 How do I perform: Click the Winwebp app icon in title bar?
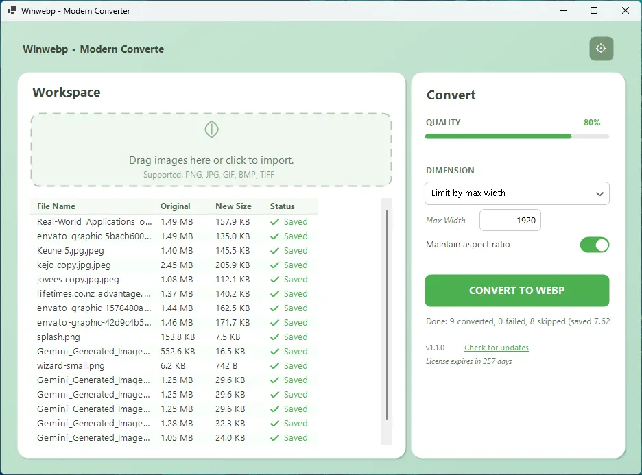point(11,10)
